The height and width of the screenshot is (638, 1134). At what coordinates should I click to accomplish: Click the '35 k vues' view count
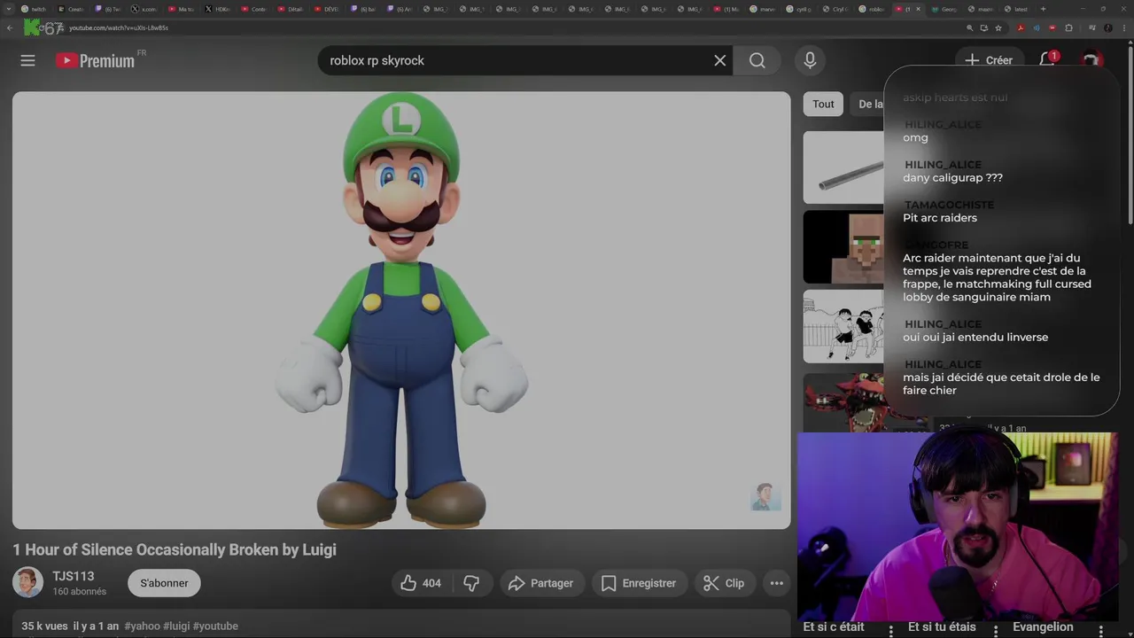(44, 626)
